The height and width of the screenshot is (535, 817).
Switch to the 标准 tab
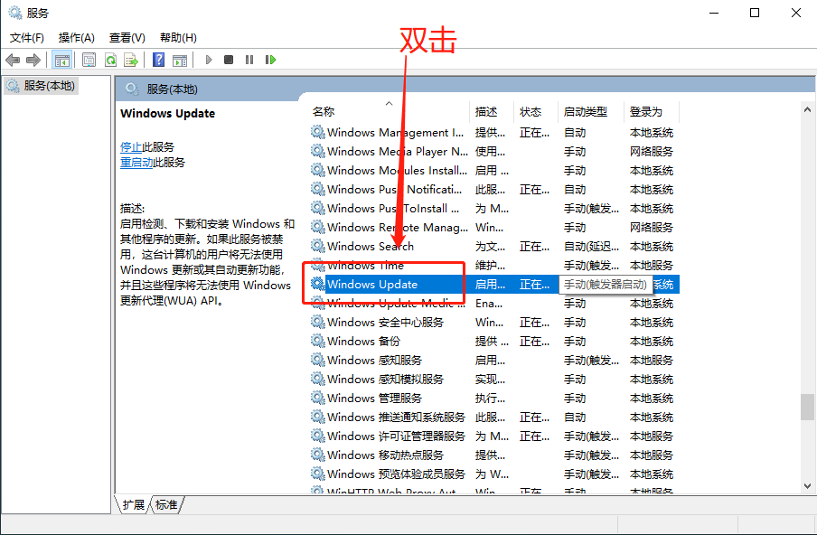pyautogui.click(x=166, y=505)
